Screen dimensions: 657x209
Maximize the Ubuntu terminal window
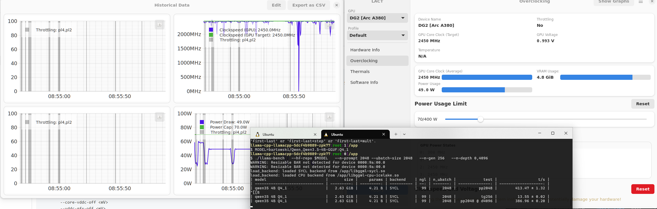click(553, 133)
